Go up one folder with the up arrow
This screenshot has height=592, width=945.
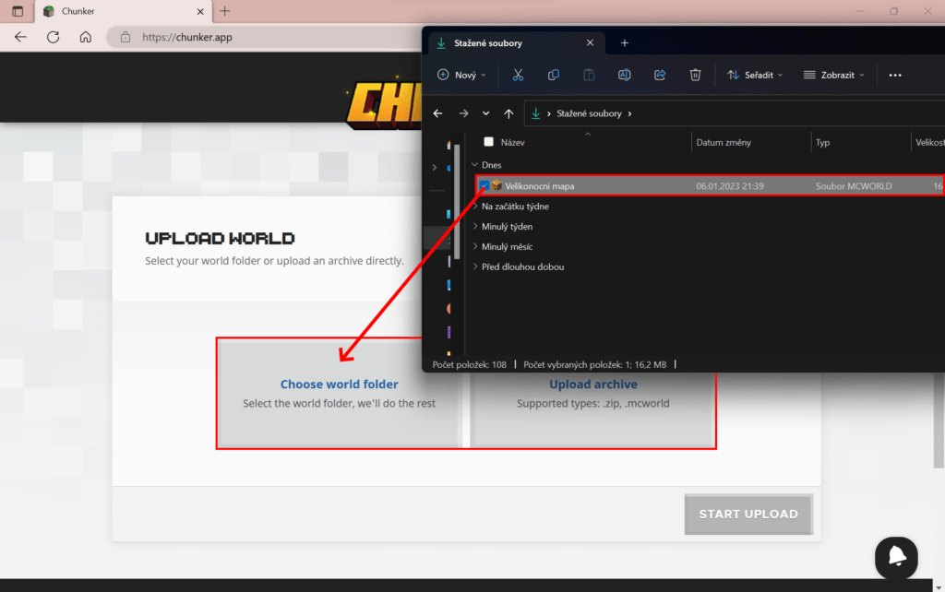pos(508,113)
